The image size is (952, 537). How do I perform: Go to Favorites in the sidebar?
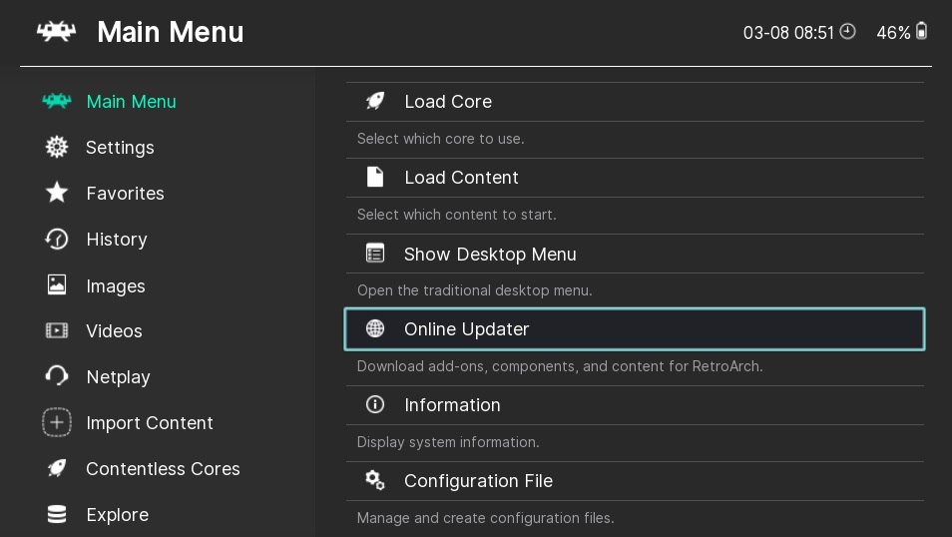[x=125, y=194]
